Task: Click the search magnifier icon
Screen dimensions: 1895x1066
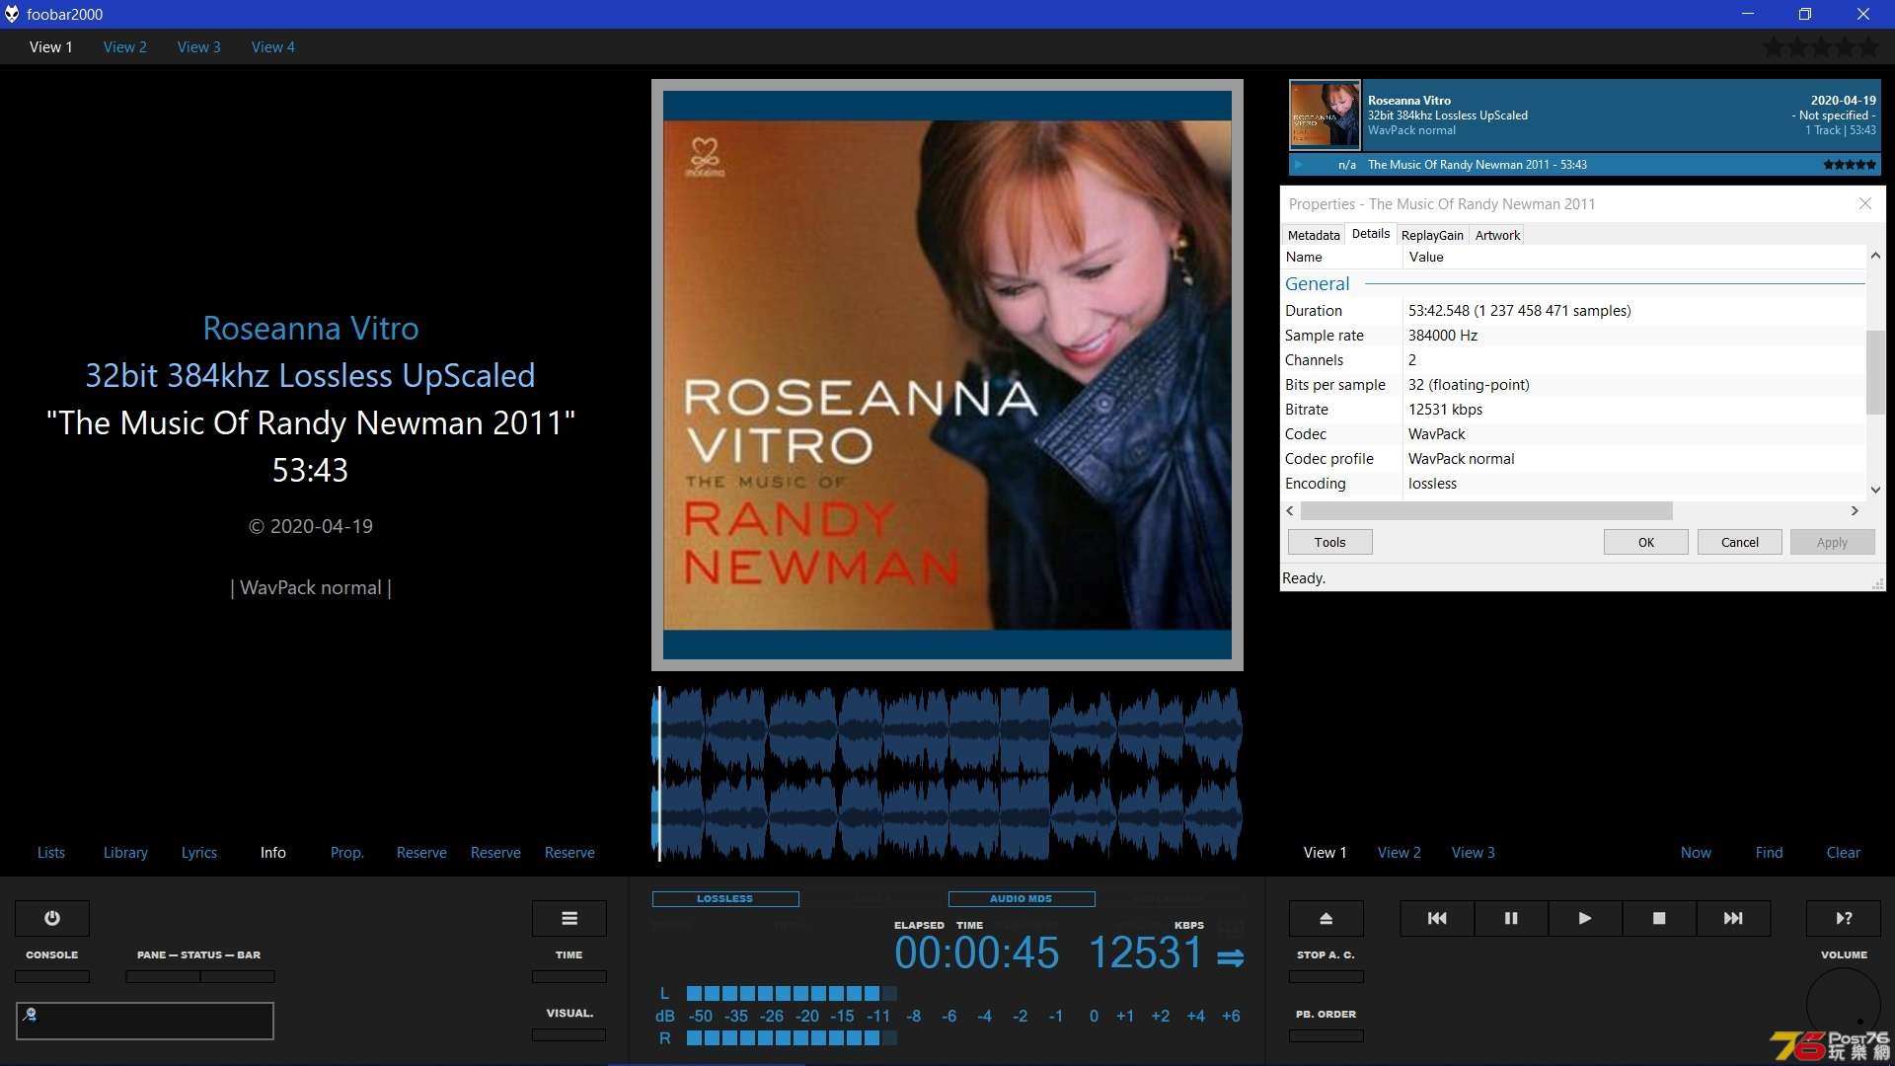Action: click(x=30, y=1014)
